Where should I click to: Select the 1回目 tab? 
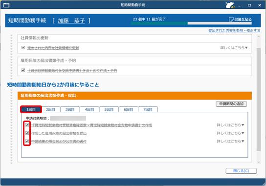tap(31, 109)
